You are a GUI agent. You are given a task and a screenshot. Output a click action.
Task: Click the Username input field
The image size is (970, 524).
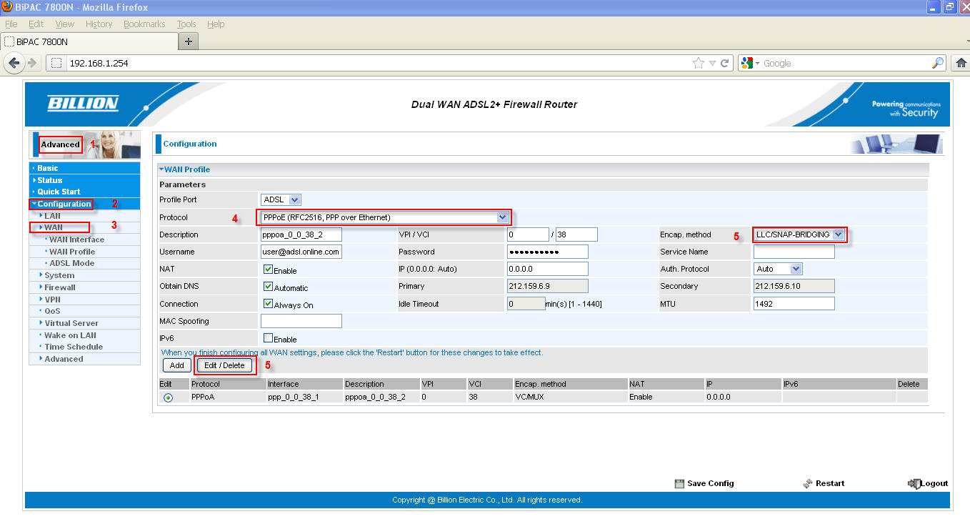pos(301,252)
